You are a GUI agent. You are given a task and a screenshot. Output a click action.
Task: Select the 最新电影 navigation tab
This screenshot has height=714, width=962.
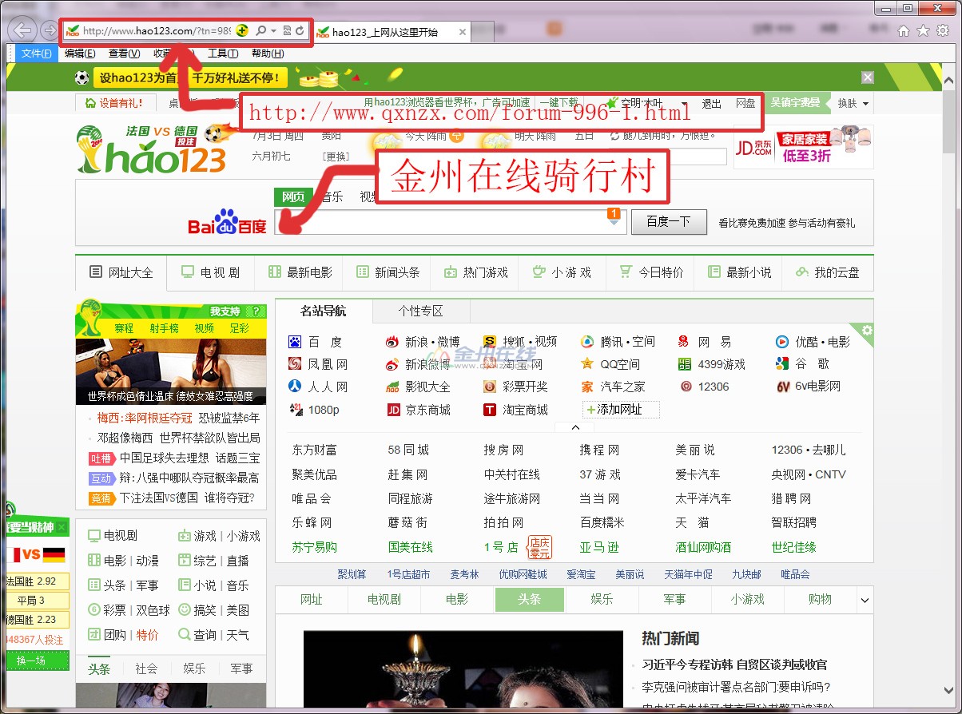click(300, 272)
